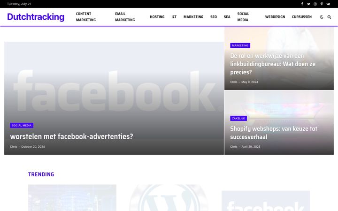Click the Marketing category badge

pyautogui.click(x=240, y=45)
